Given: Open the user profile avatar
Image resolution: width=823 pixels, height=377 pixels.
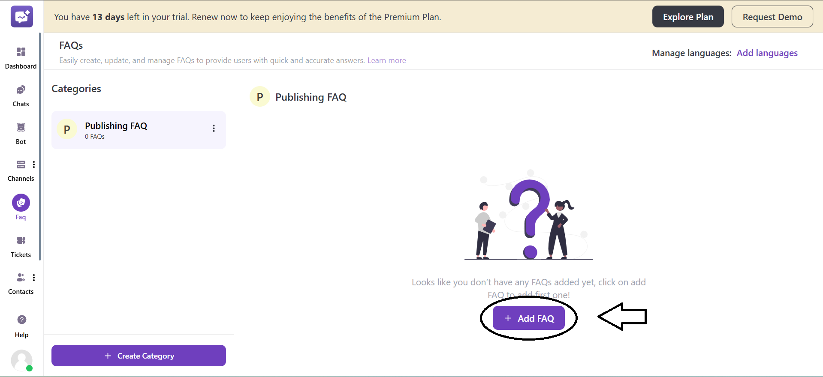Looking at the screenshot, I should [x=21, y=360].
